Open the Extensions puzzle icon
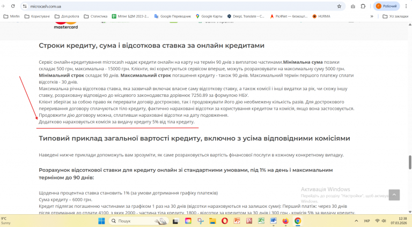 (363, 6)
